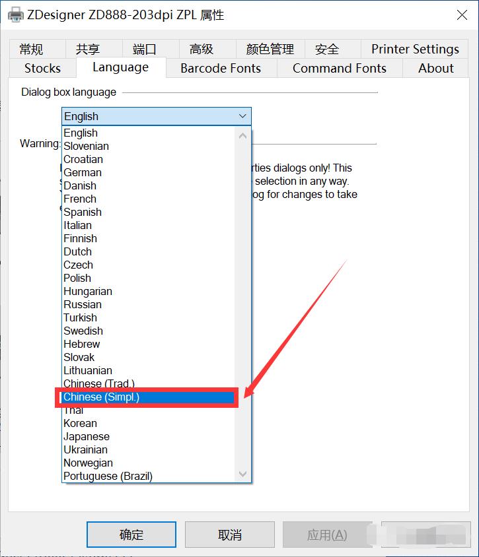Image resolution: width=479 pixels, height=557 pixels.
Task: Switch to Printer Settings tab
Action: (x=415, y=49)
